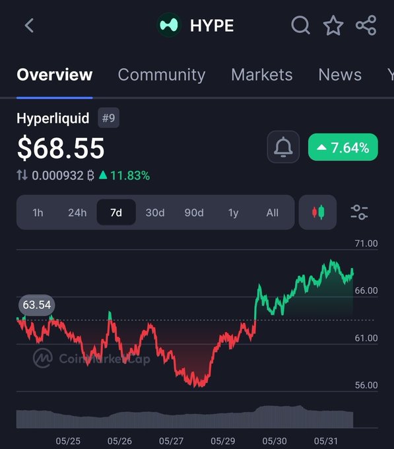394x449 pixels.
Task: Set a price alert with bell
Action: [283, 147]
